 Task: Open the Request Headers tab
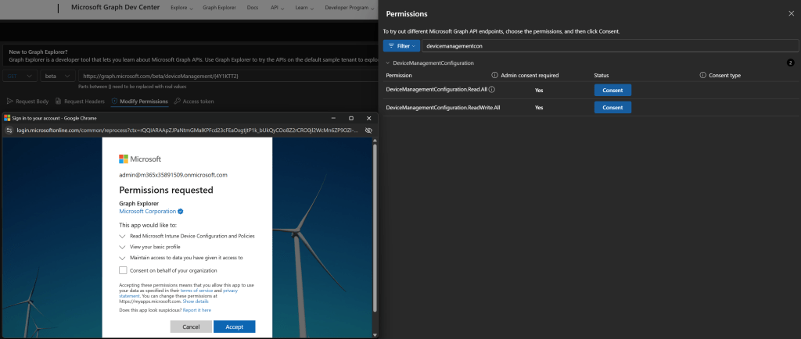(x=80, y=102)
